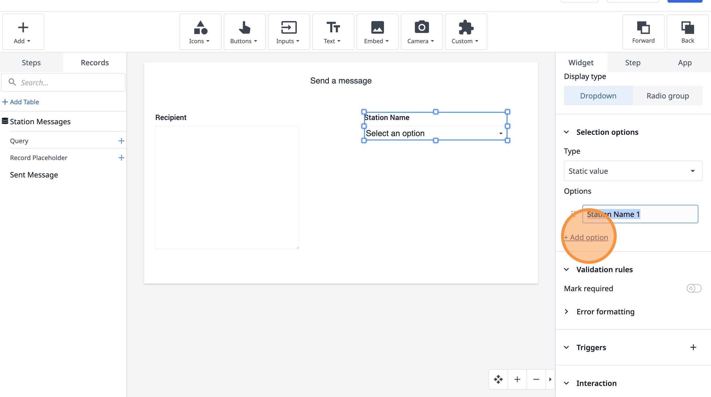Expand the Error formatting section
The image size is (711, 397).
605,311
